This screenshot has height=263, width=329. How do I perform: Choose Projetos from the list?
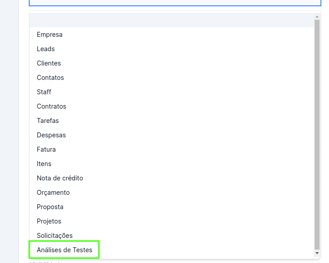click(49, 221)
